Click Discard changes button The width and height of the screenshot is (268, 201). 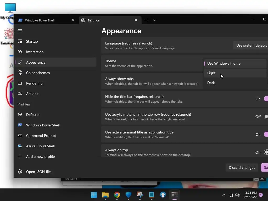click(x=242, y=167)
